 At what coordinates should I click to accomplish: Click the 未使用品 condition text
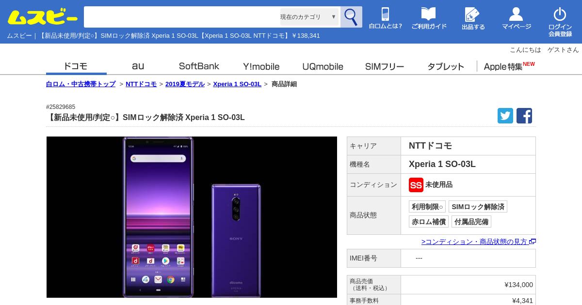(439, 185)
